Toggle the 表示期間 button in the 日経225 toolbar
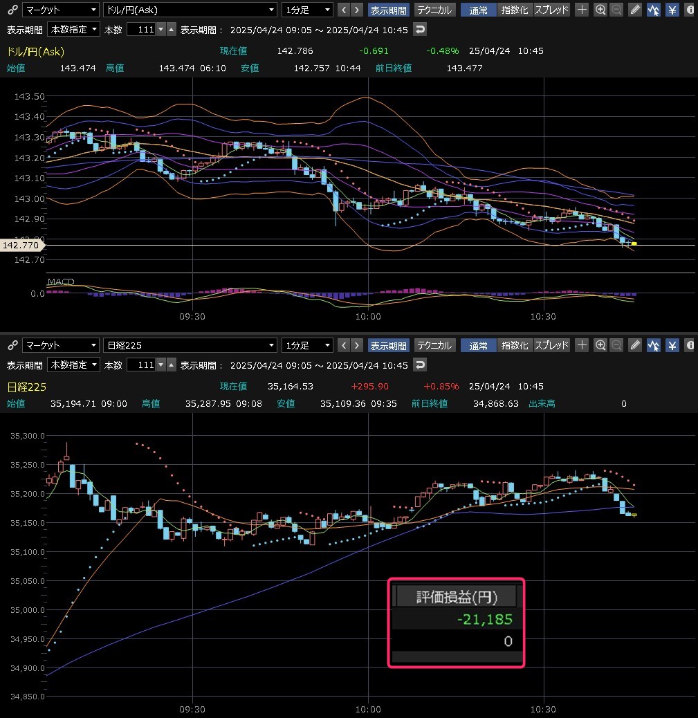Image resolution: width=698 pixels, height=718 pixels. pyautogui.click(x=388, y=344)
